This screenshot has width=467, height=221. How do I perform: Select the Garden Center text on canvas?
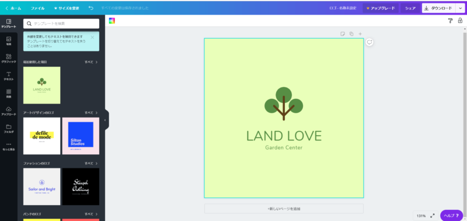[x=284, y=148]
